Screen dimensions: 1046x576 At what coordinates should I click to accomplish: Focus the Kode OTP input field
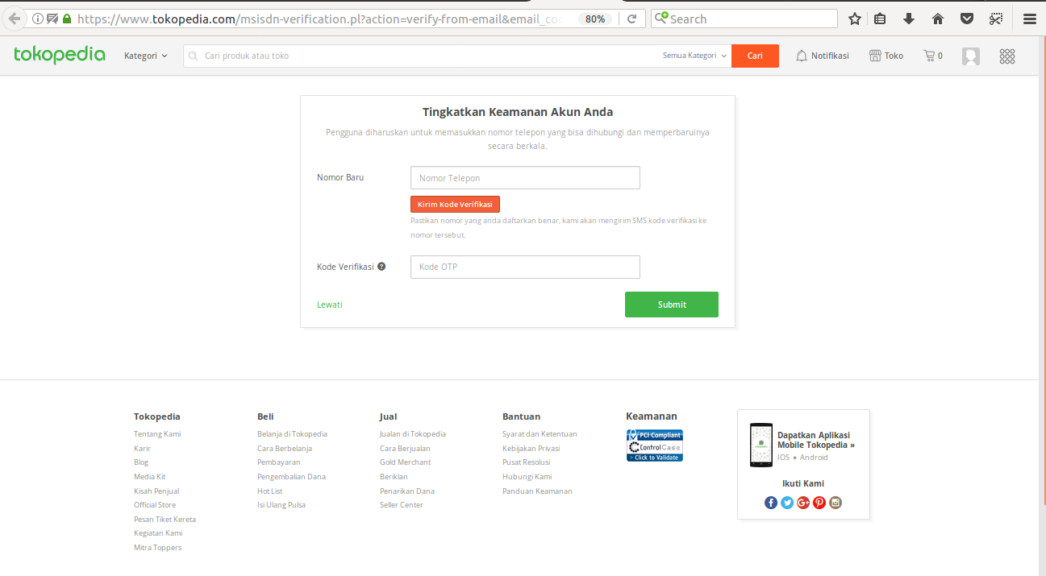525,267
